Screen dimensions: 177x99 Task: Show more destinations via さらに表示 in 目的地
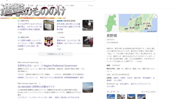pos(118,80)
